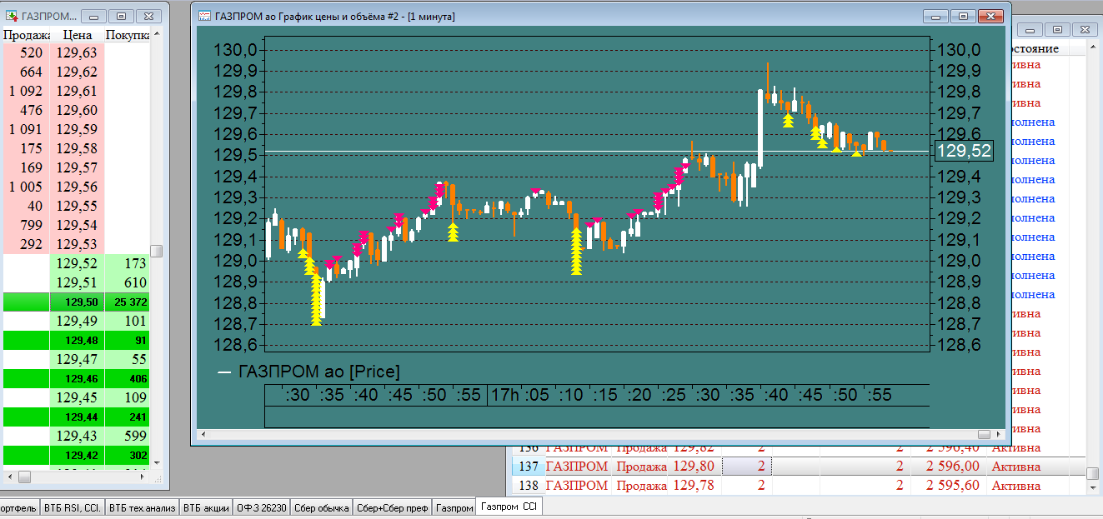Image resolution: width=1103 pixels, height=519 pixels.
Task: Click the Продажа column header in order book
Action: coord(27,36)
